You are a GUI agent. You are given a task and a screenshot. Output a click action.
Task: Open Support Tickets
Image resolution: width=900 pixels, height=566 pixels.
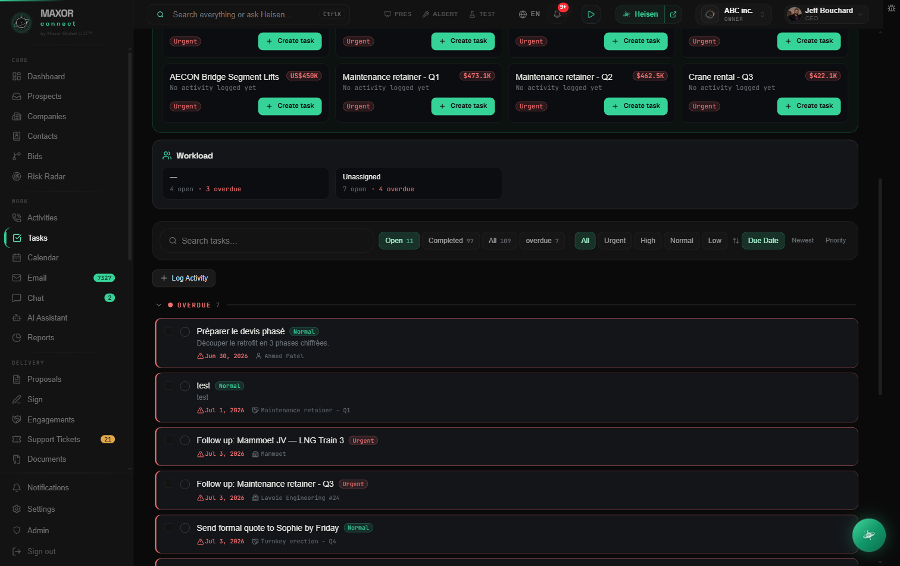pos(54,440)
